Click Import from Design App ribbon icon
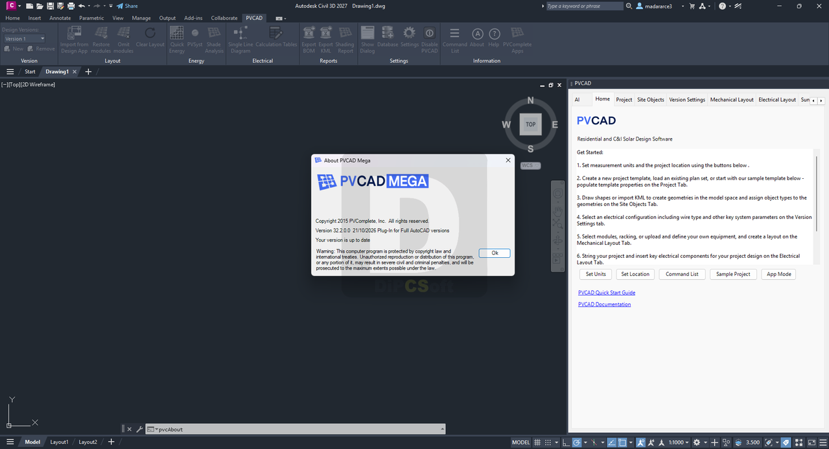The width and height of the screenshot is (829, 449). [x=75, y=40]
